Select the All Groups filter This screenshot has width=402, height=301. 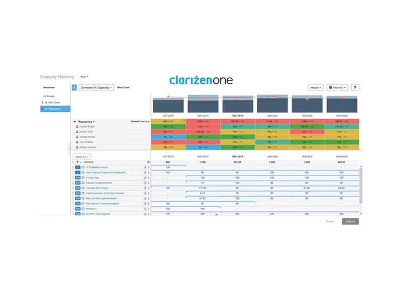49,96
